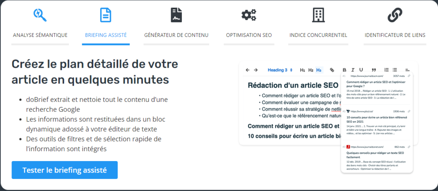Toggle bold formatting in the editor
This screenshot has height=191, width=438.
pos(344,70)
